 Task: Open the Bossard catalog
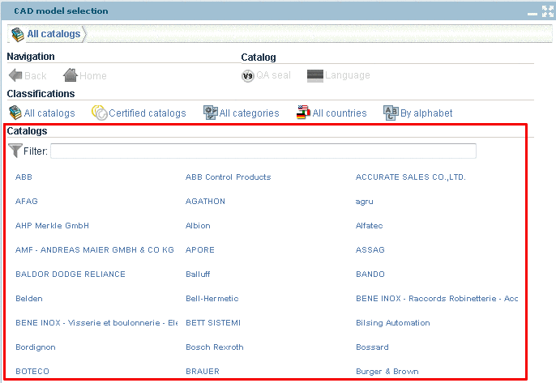coord(373,347)
